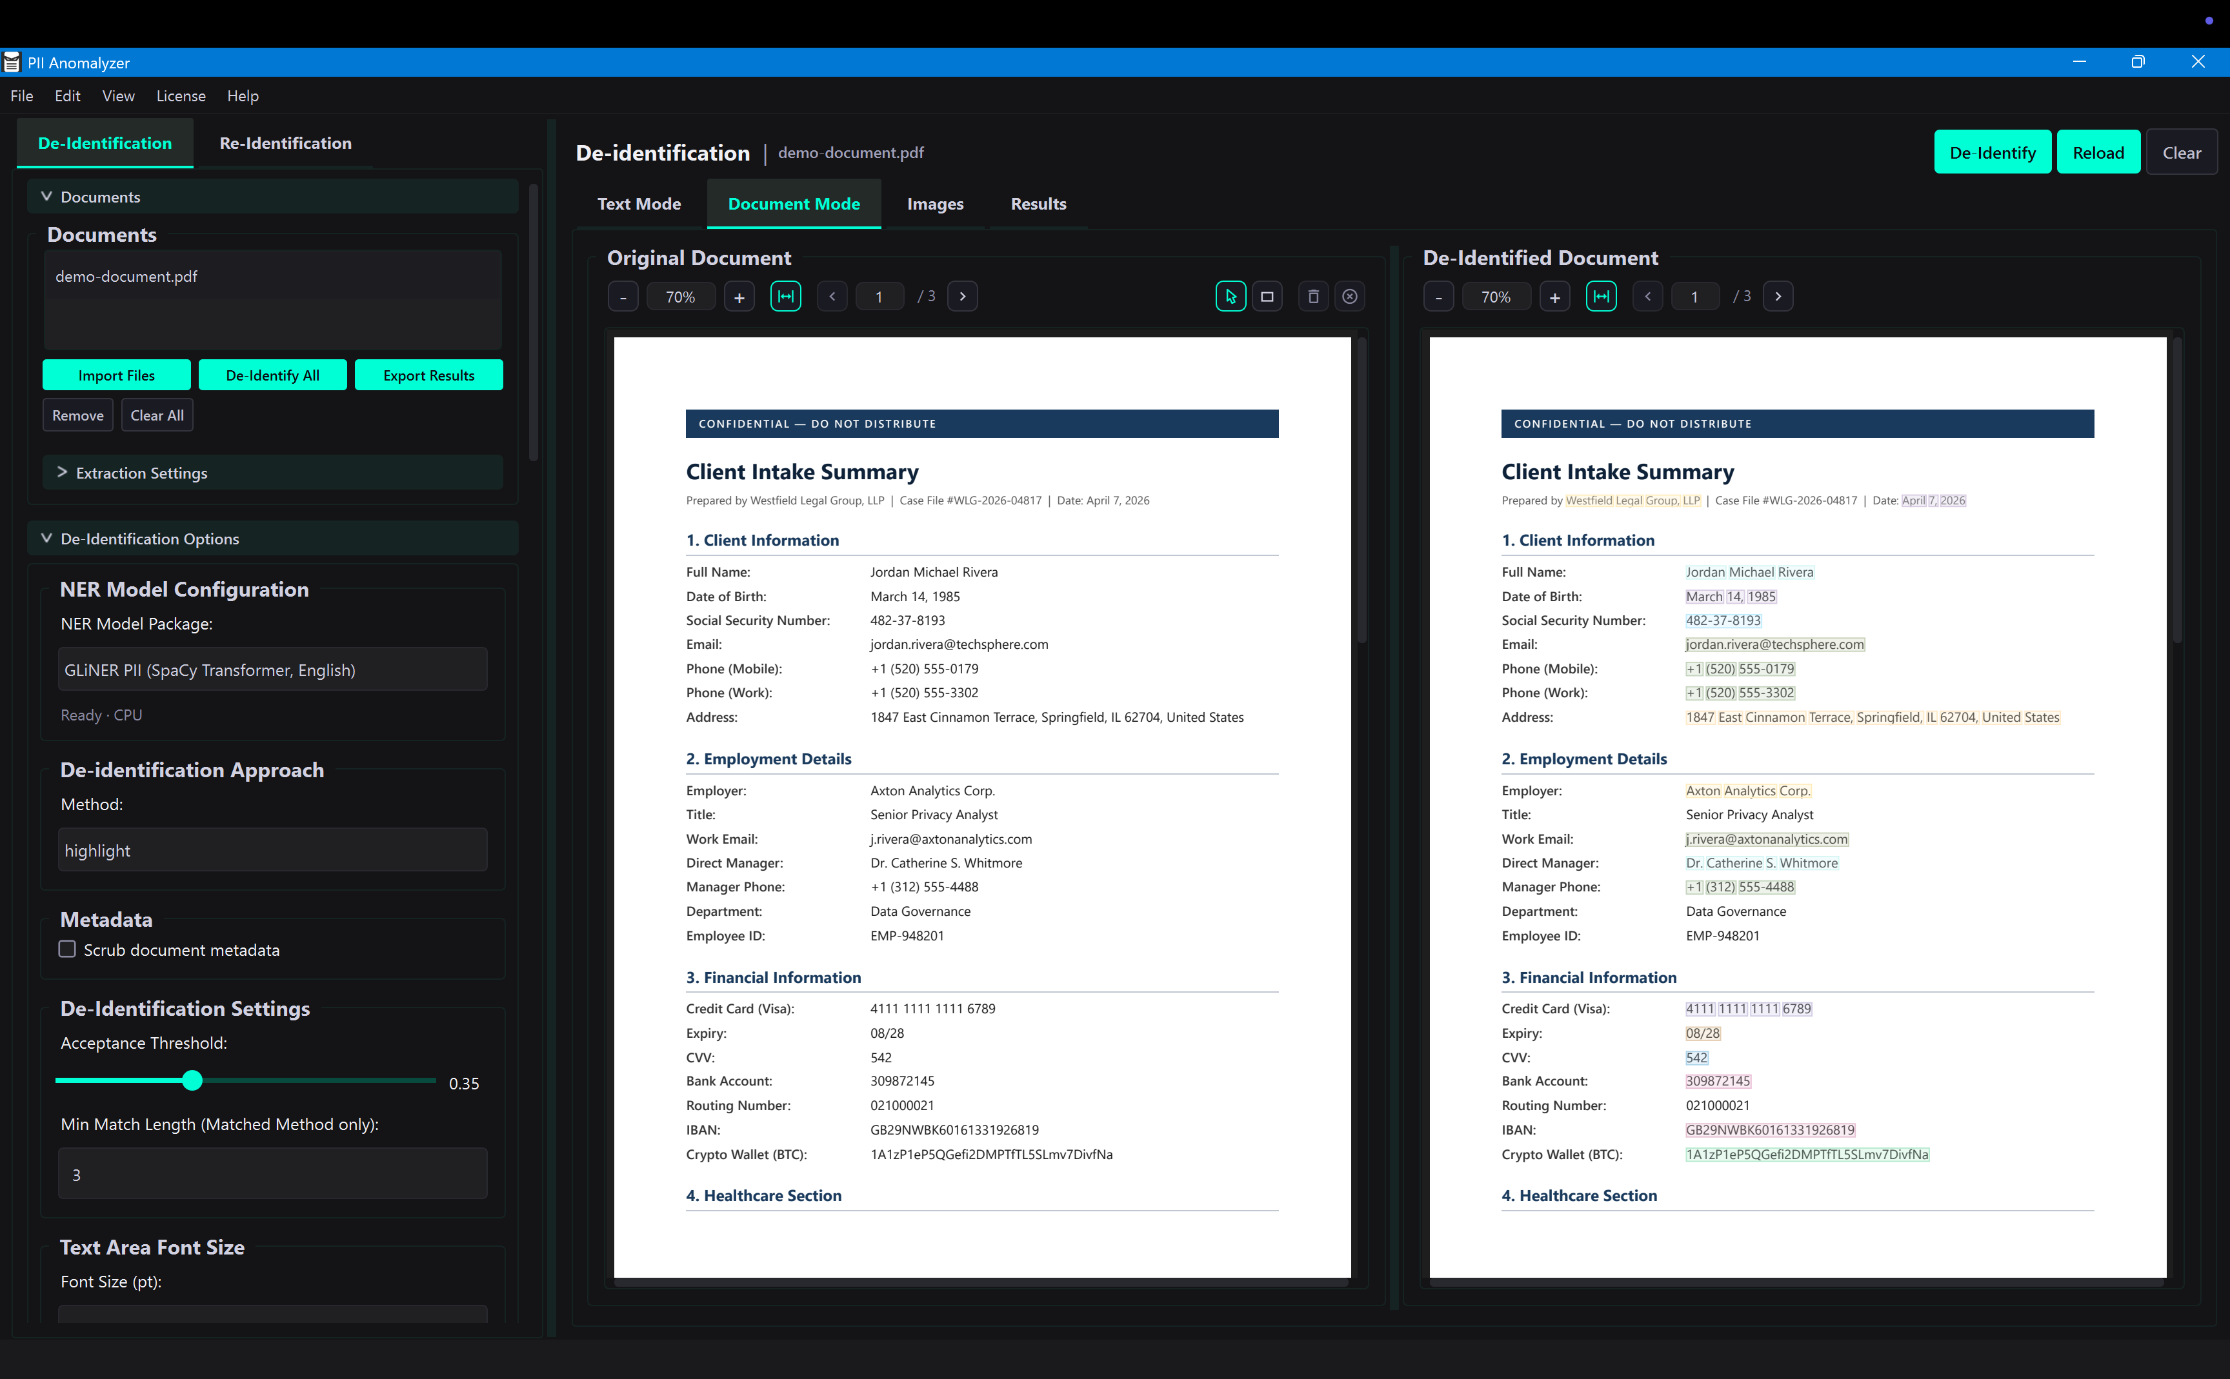Click the trash icon to delete highlights

[x=1313, y=295]
